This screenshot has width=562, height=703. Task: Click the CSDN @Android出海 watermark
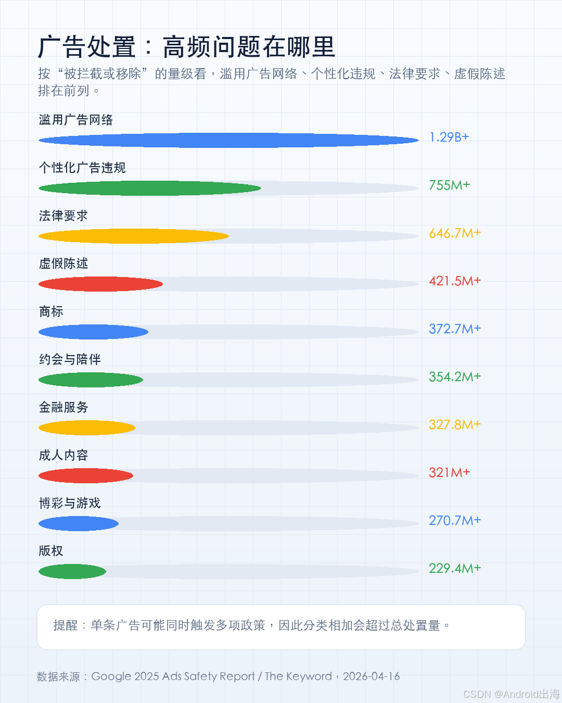click(x=511, y=694)
